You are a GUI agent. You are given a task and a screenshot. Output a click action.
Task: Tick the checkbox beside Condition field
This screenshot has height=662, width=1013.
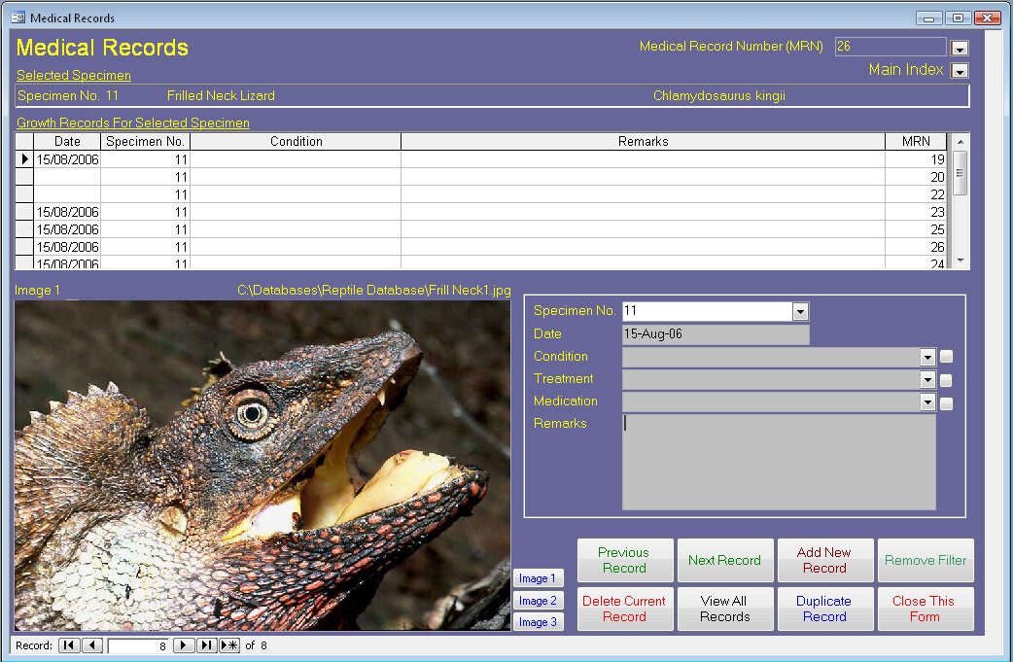946,357
